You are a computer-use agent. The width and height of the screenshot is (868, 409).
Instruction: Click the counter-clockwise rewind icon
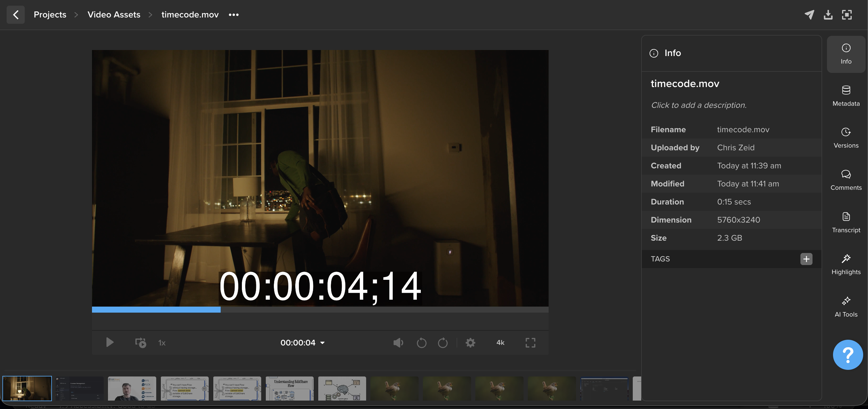pos(421,343)
